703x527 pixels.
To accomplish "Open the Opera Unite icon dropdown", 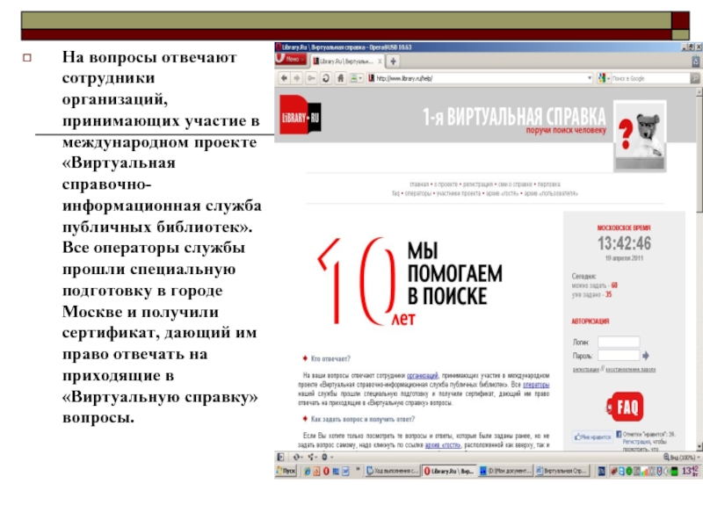I will point(312,457).
